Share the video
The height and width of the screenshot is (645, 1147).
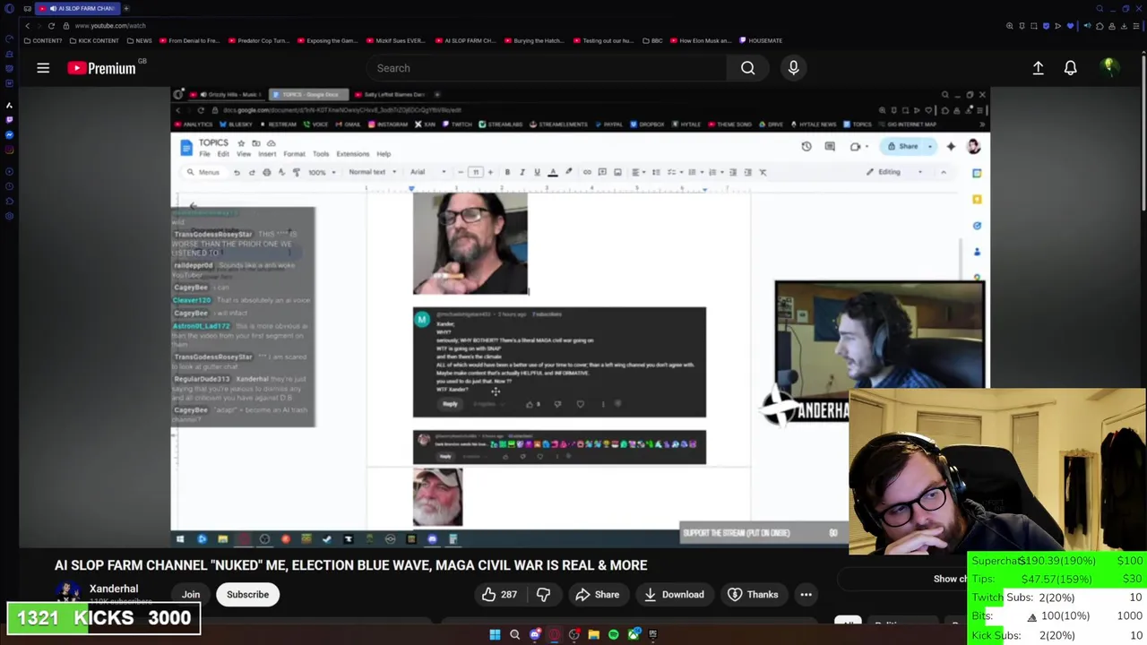coord(598,595)
